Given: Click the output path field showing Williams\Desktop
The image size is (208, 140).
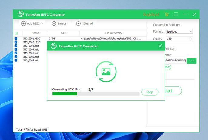Looking at the screenshot, I should (x=175, y=60).
